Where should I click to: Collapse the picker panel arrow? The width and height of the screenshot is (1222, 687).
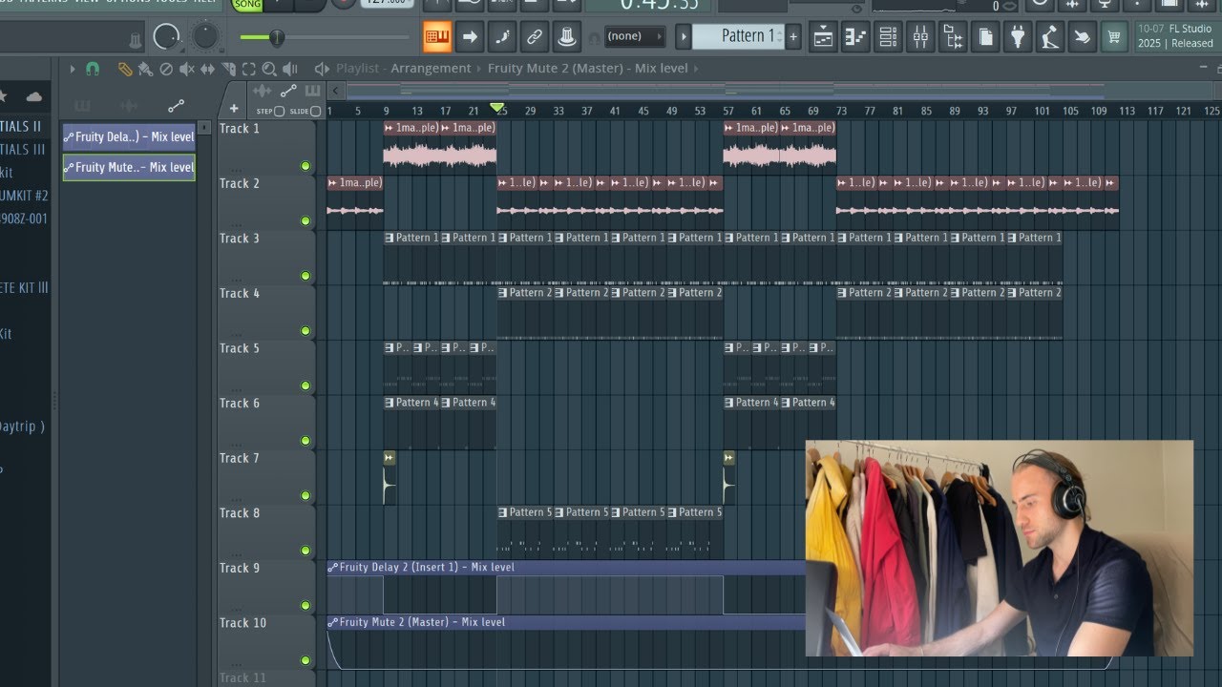[x=204, y=128]
